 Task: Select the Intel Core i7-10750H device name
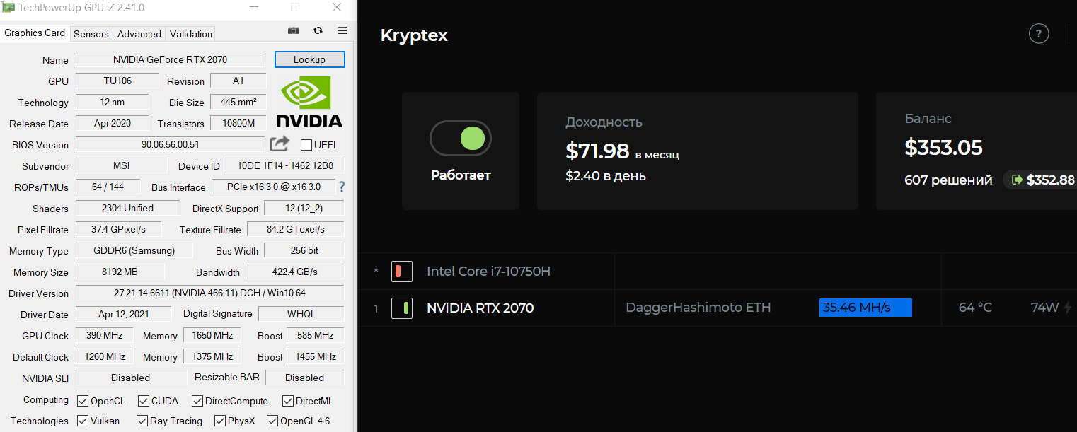pos(488,271)
